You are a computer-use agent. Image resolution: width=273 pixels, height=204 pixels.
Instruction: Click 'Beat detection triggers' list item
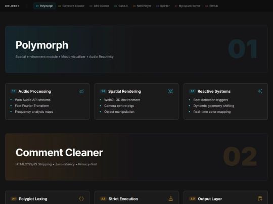point(211,100)
